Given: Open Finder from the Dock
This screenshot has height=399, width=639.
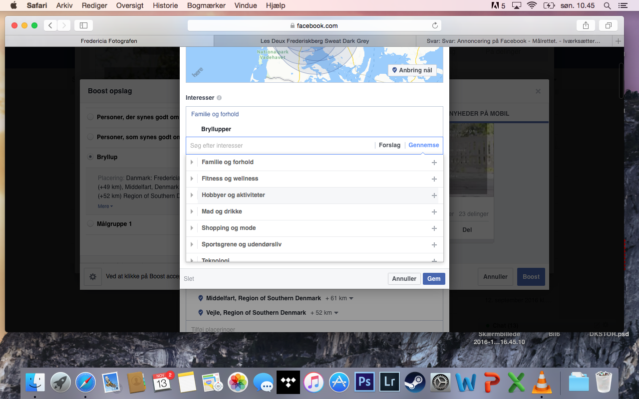Looking at the screenshot, I should [x=35, y=383].
